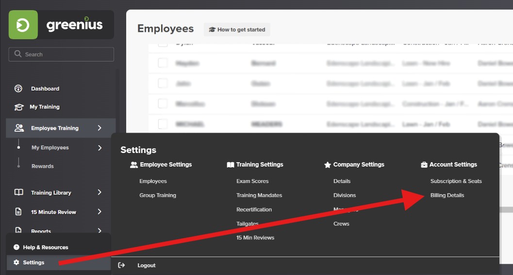Click the graduation cap in How to get started
Image resolution: width=513 pixels, height=275 pixels.
(212, 30)
